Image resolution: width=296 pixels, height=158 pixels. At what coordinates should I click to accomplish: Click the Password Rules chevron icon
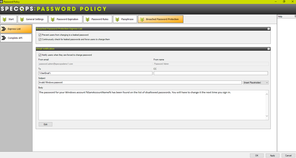click(87, 19)
